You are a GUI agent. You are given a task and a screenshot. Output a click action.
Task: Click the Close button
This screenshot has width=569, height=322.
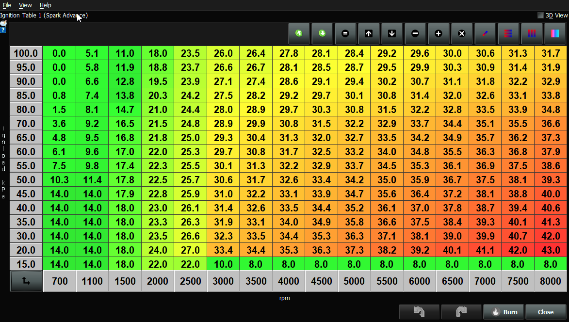[545, 312]
